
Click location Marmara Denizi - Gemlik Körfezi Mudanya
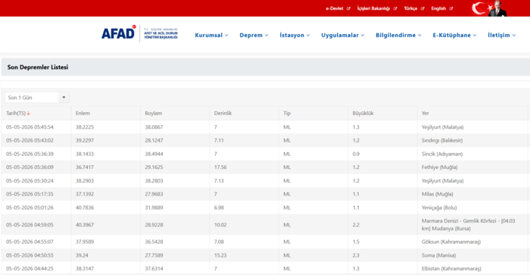pyautogui.click(x=468, y=224)
